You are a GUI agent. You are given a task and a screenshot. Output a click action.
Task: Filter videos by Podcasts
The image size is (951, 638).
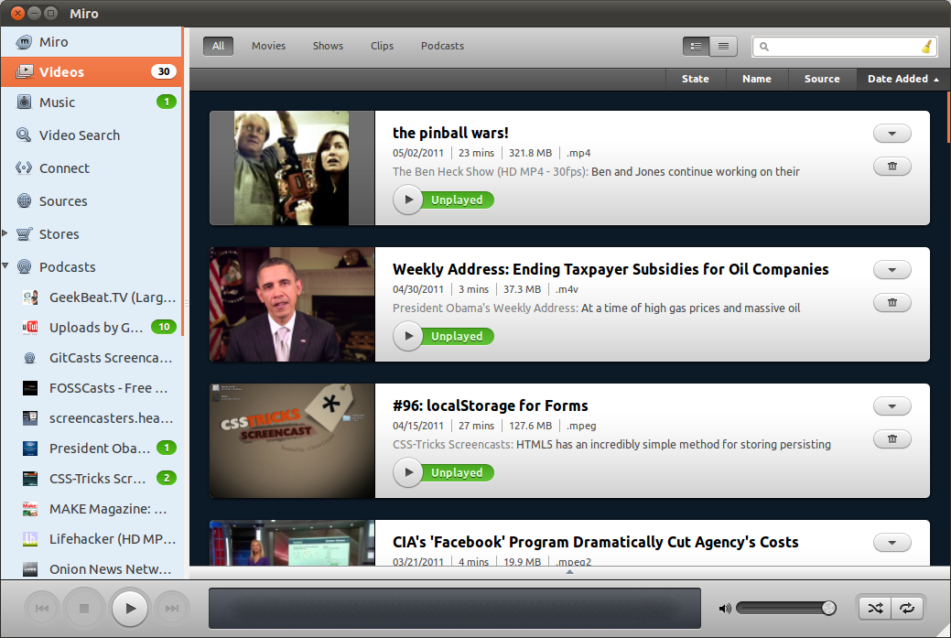(442, 46)
